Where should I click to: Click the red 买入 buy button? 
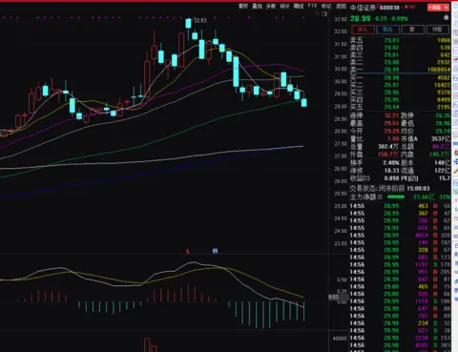tap(363, 30)
